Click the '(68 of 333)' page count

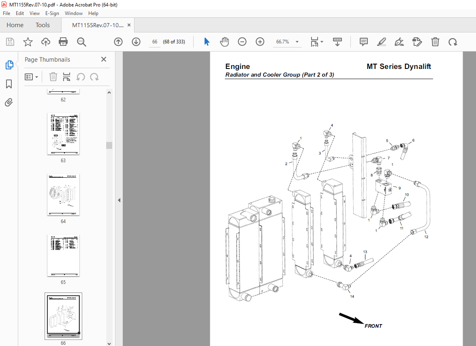tap(174, 42)
